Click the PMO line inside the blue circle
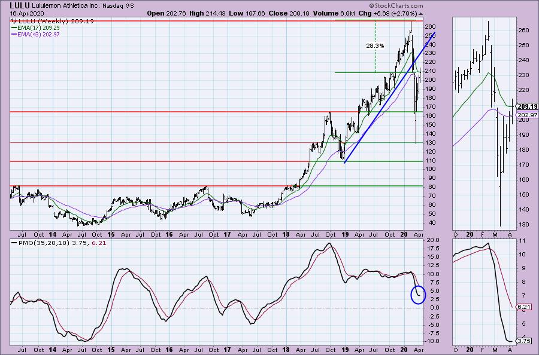Image resolution: width=539 pixels, height=355 pixels. (x=418, y=293)
